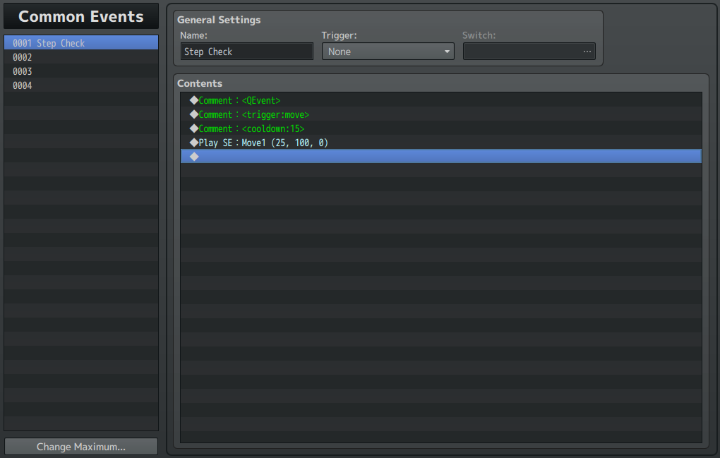This screenshot has width=720, height=458.
Task: Click the Switch selector ellipsis field
Action: coord(529,52)
